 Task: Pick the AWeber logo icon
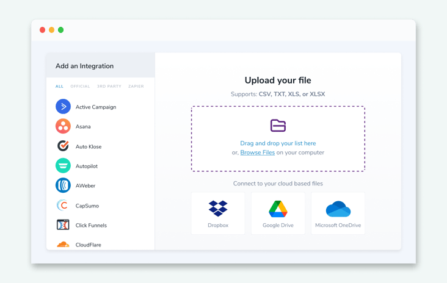click(x=63, y=185)
